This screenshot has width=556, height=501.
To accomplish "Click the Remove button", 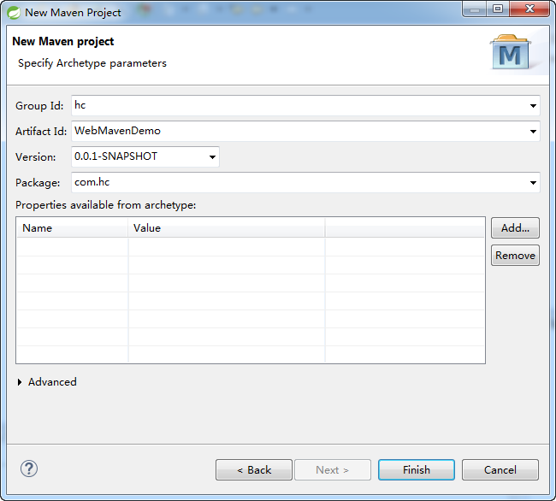I will (x=515, y=255).
